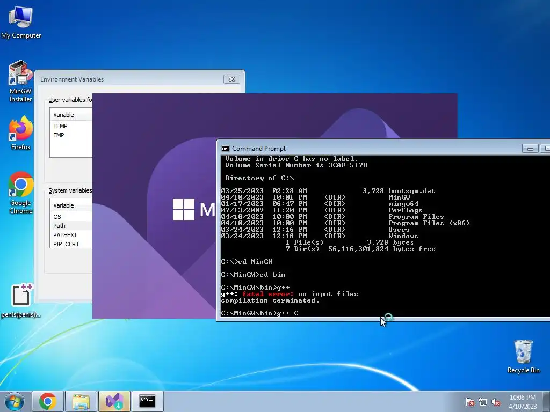The width and height of the screenshot is (550, 412).
Task: Open the network tray icon
Action: pyautogui.click(x=483, y=402)
